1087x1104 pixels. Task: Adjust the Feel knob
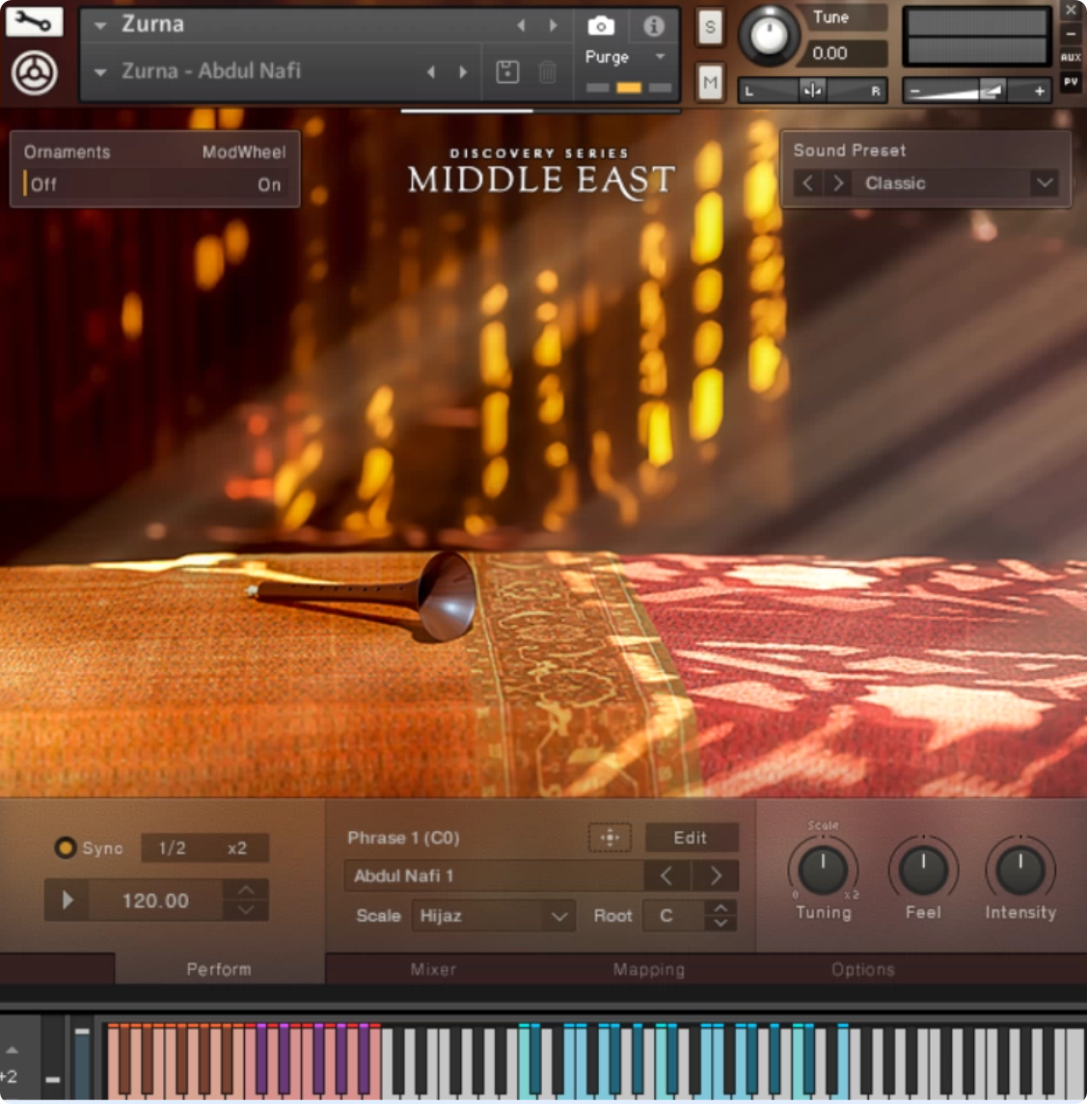coord(923,870)
